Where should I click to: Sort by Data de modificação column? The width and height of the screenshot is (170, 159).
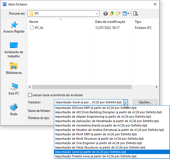[113, 21]
